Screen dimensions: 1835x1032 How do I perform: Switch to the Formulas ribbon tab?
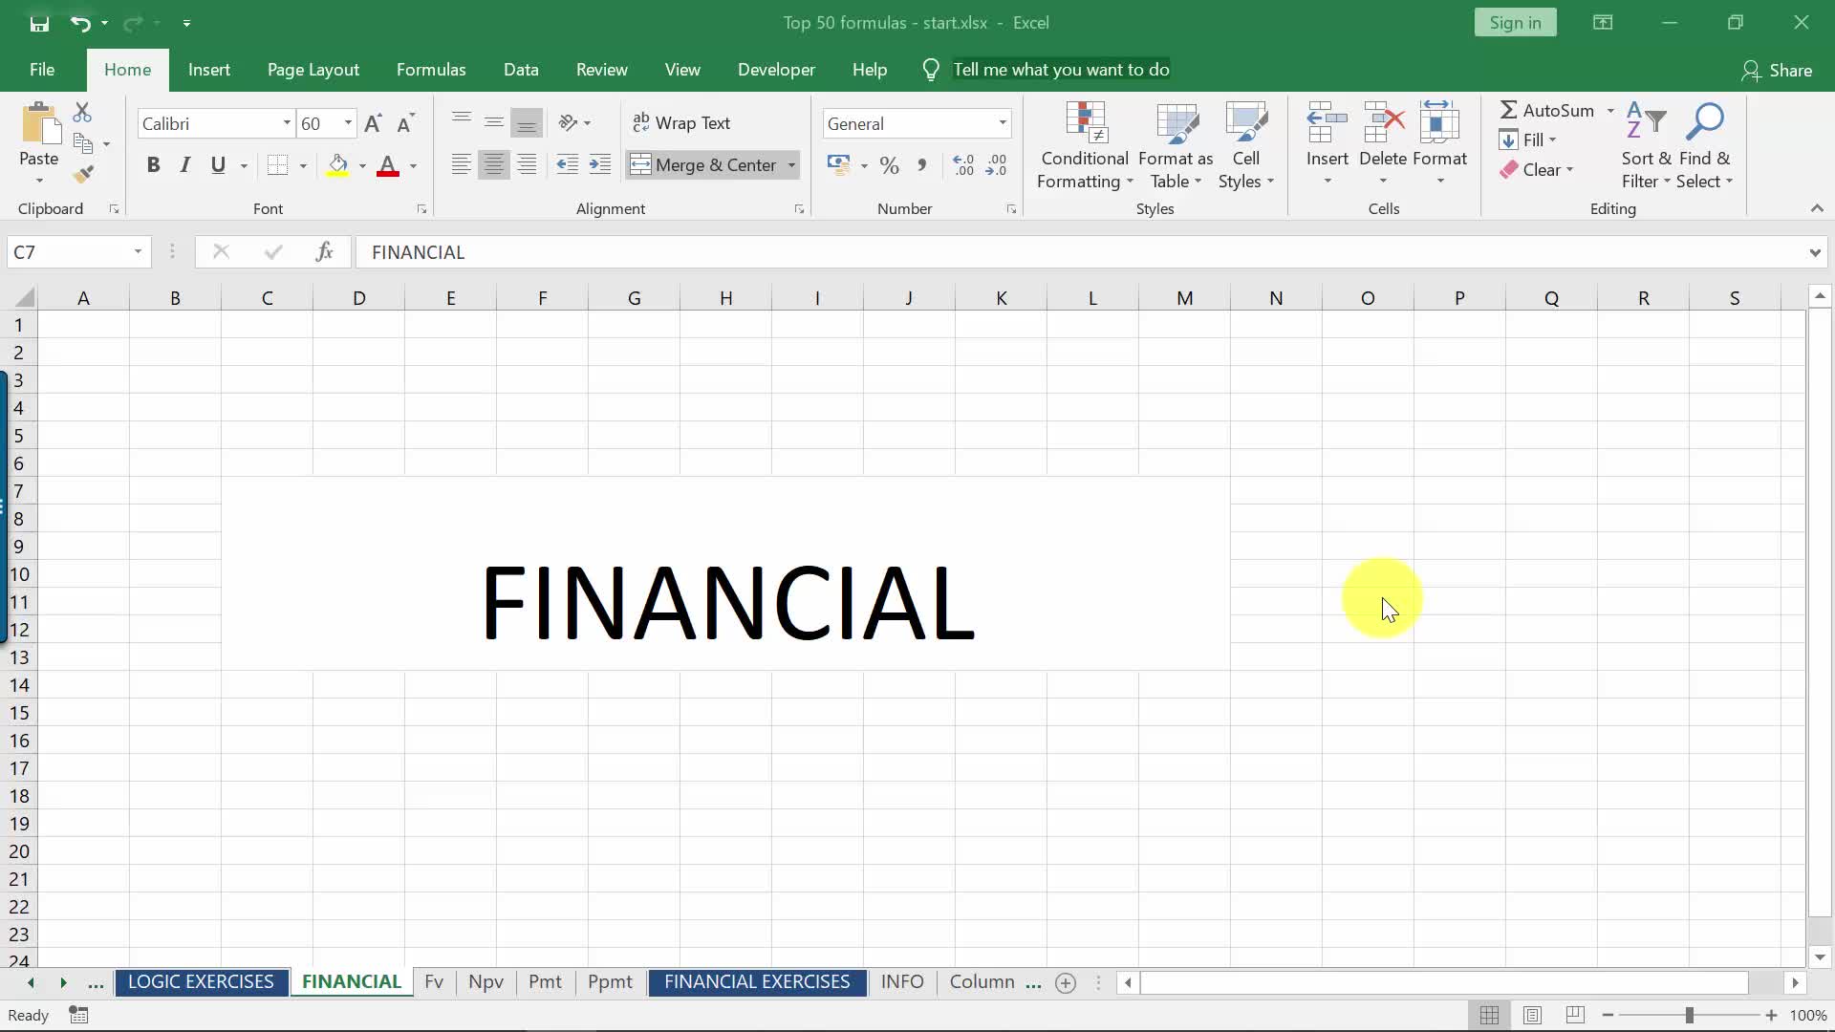(431, 70)
